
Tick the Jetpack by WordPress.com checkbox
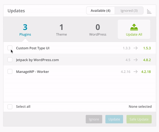[x=10, y=60]
